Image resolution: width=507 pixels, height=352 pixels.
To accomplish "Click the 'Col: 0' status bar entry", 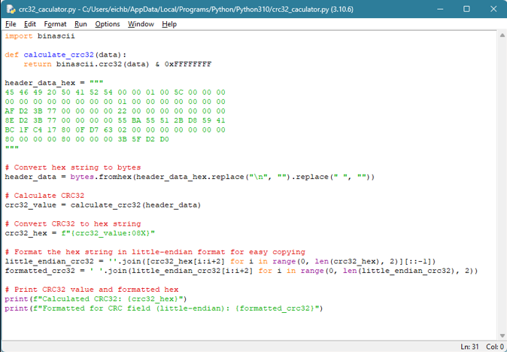I will coord(495,347).
